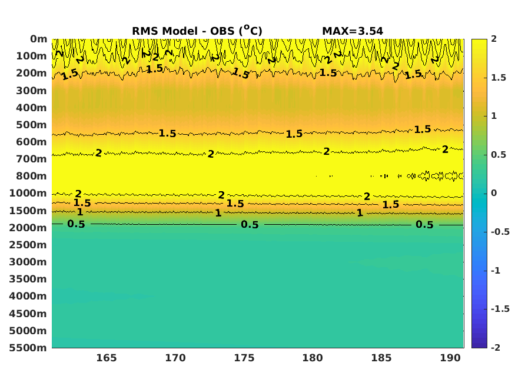
Task: Click the "2000m" depth axis label
Action: pos(28,228)
